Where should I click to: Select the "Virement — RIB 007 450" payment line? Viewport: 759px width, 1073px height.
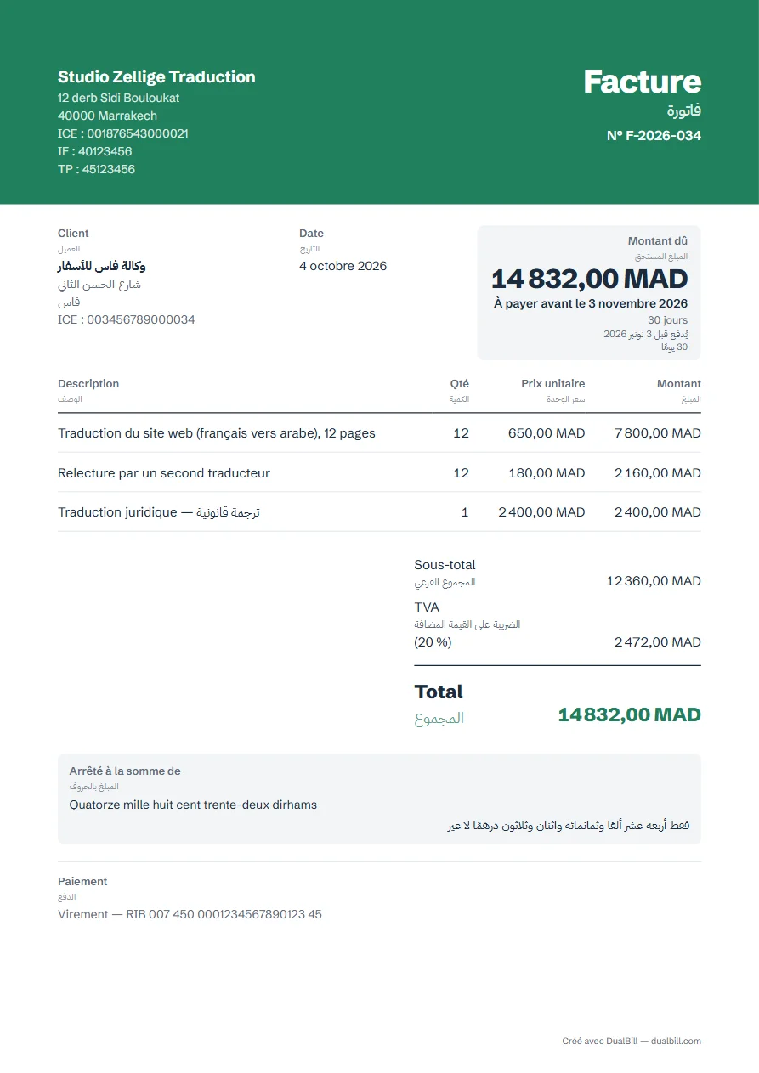point(190,915)
